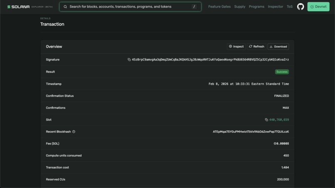Open the Feature Gates page

[x=219, y=7]
